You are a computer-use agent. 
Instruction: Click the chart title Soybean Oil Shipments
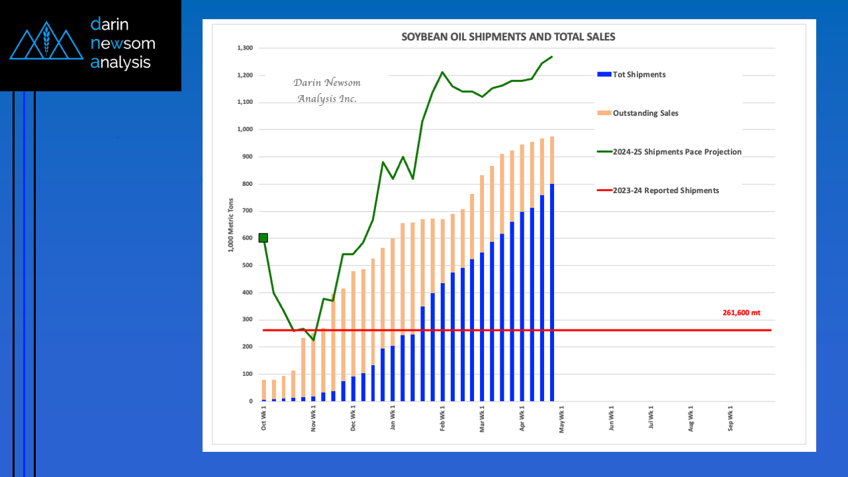coord(508,37)
